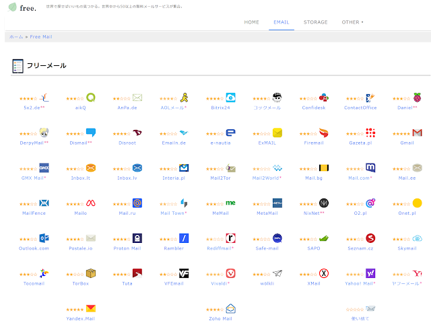The image size is (431, 323).
Task: Follow the ホーム breadcrumb link
Action: tap(16, 37)
